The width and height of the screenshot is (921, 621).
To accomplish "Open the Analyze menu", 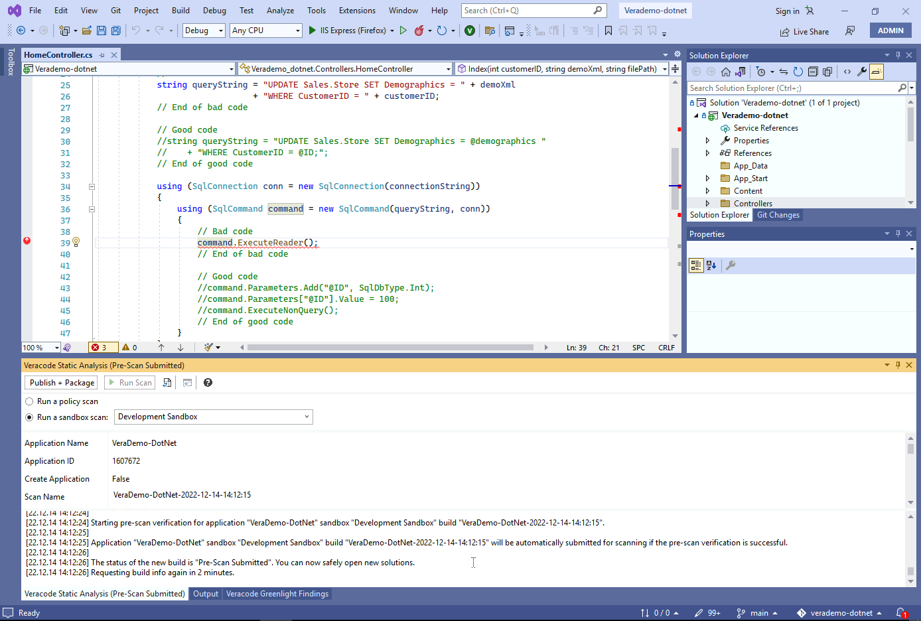I will (x=280, y=11).
